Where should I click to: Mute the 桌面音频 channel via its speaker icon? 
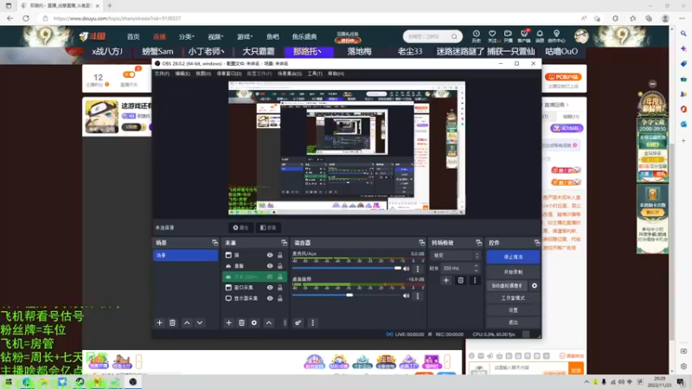tap(406, 296)
